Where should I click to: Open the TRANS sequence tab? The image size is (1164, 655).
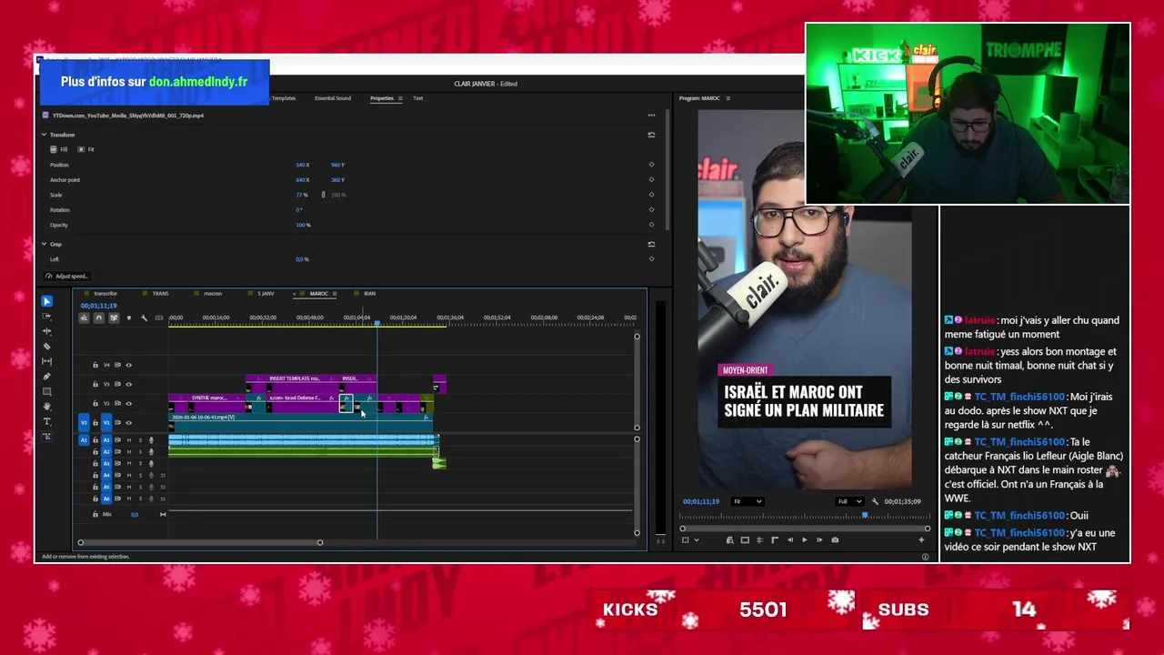point(160,294)
